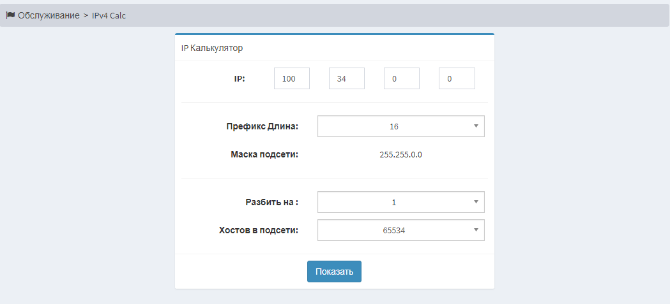Focus the fourth, last IP octet field
The height and width of the screenshot is (304, 670).
point(456,79)
